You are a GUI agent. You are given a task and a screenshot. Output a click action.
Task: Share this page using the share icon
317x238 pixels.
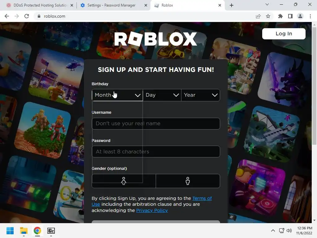pos(258,16)
